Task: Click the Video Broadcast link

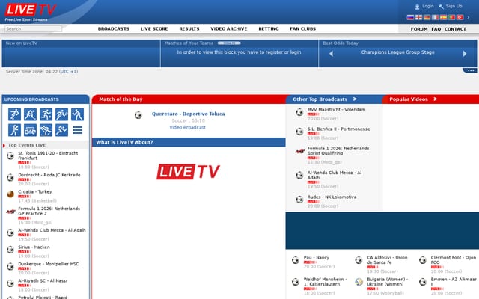Action: 187,127
